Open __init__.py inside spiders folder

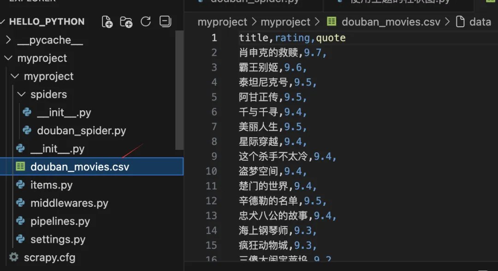pos(64,113)
